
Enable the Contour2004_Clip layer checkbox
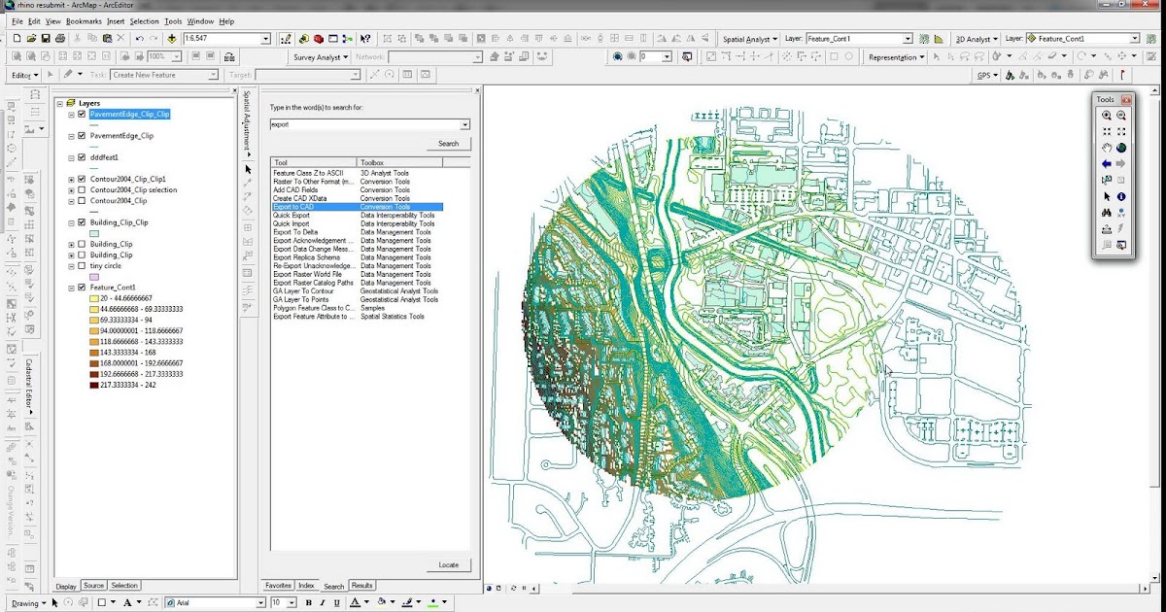click(82, 200)
